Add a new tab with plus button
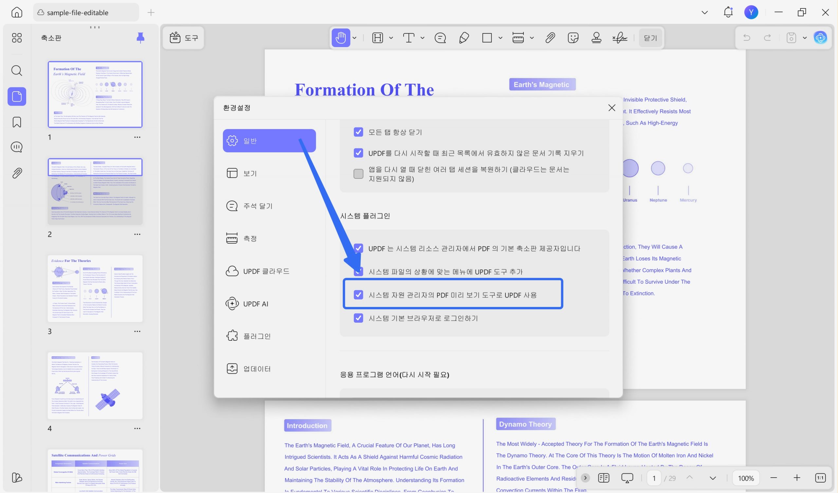838x493 pixels. [x=151, y=13]
